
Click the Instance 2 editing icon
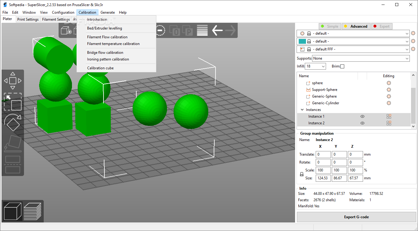coord(389,123)
